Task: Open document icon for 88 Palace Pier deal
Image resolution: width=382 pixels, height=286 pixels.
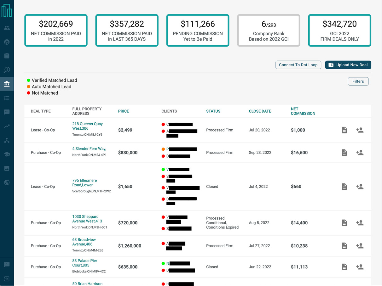Action: coord(344,267)
